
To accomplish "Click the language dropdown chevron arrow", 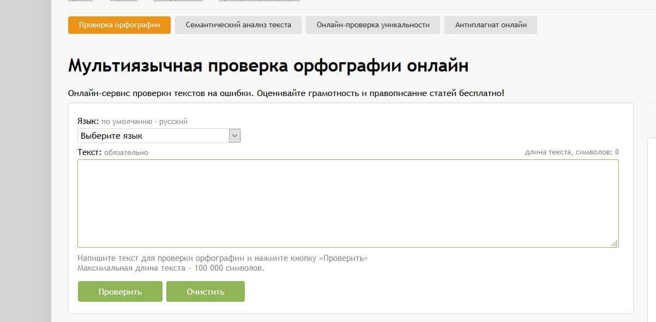I will click(x=234, y=136).
